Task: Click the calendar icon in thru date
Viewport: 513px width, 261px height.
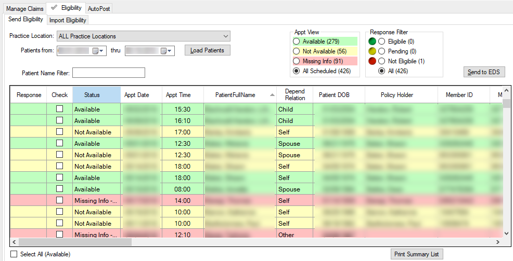Action: tap(163, 51)
